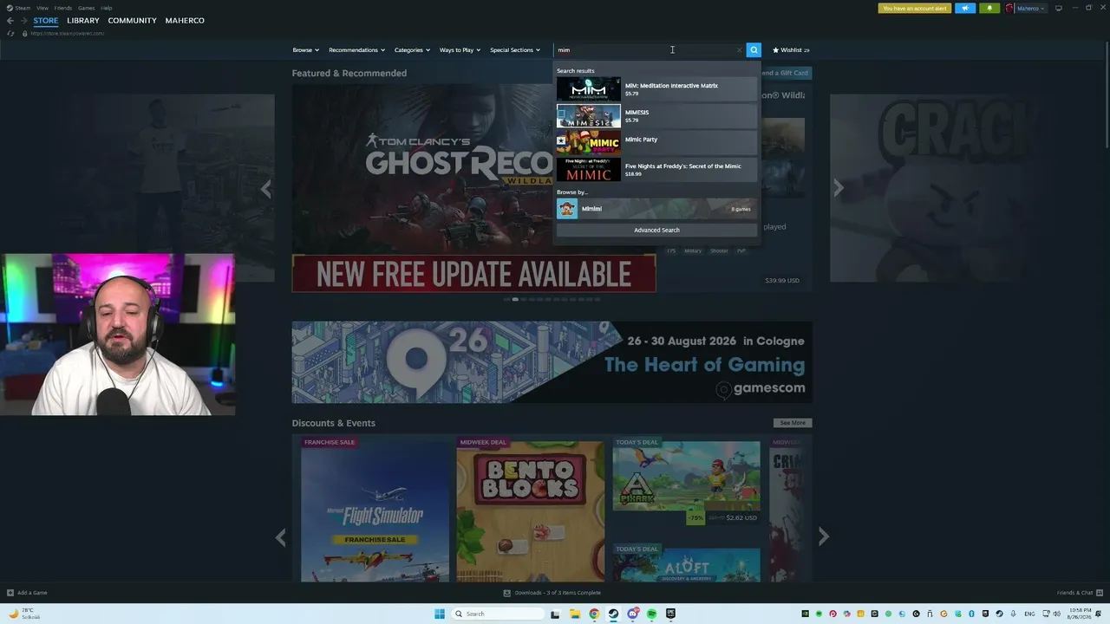Open Task View from the taskbar
Screen dimensions: 1110x624
(x=555, y=614)
